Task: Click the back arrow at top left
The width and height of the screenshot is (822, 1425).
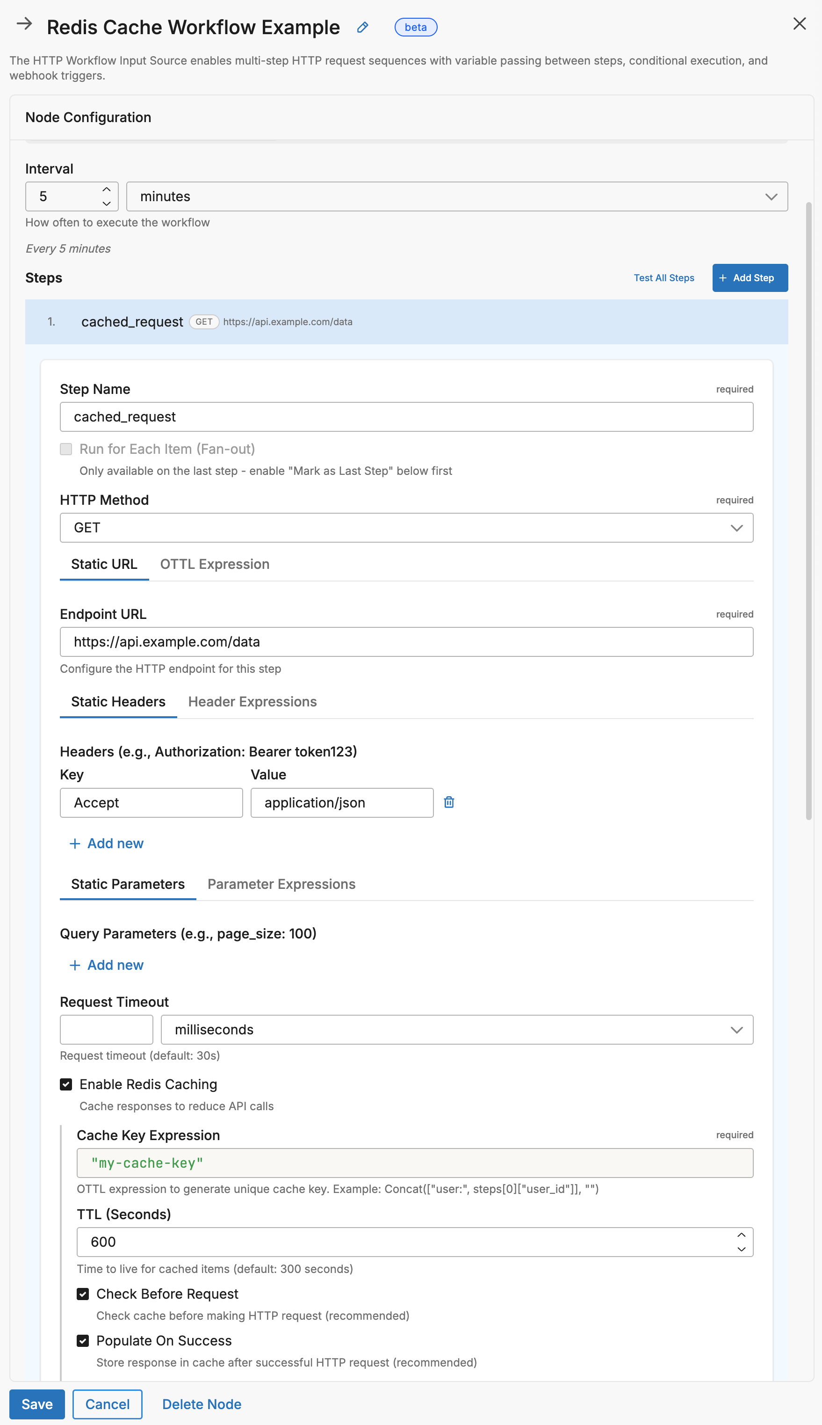Action: click(25, 24)
